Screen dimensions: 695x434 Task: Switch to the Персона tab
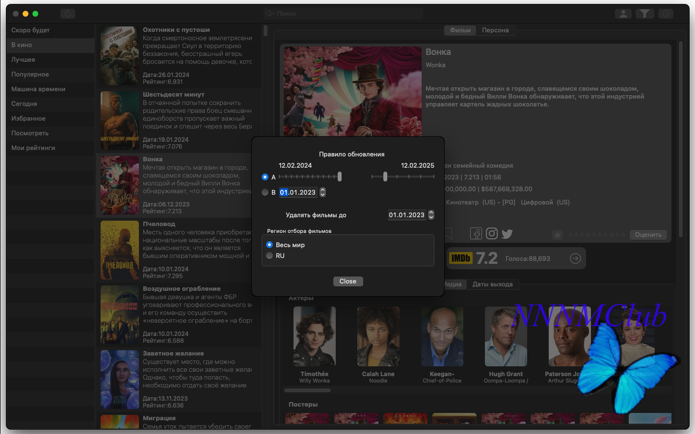pos(495,30)
